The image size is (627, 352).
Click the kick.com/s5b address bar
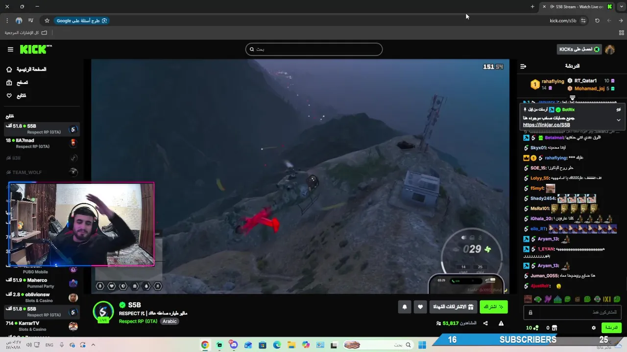[x=563, y=21]
